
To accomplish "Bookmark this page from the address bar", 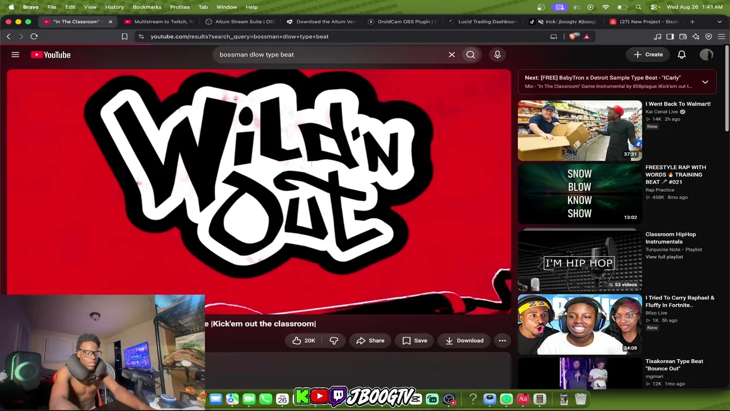I will coord(124,37).
